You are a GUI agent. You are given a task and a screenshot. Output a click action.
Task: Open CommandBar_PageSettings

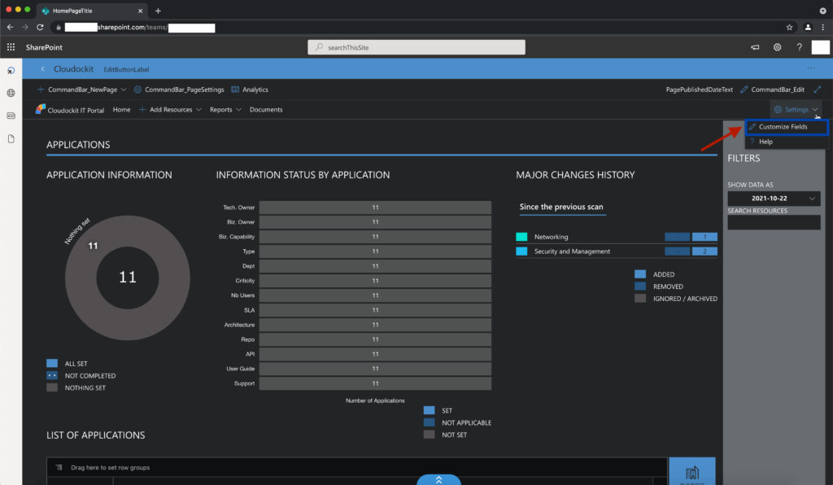179,90
